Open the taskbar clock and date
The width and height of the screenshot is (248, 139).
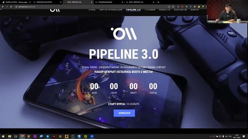[x=237, y=136]
